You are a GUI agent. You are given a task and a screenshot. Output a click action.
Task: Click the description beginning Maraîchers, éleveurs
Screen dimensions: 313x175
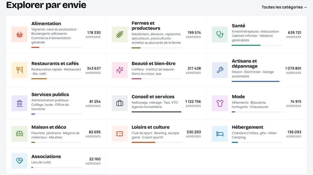pos(156,38)
